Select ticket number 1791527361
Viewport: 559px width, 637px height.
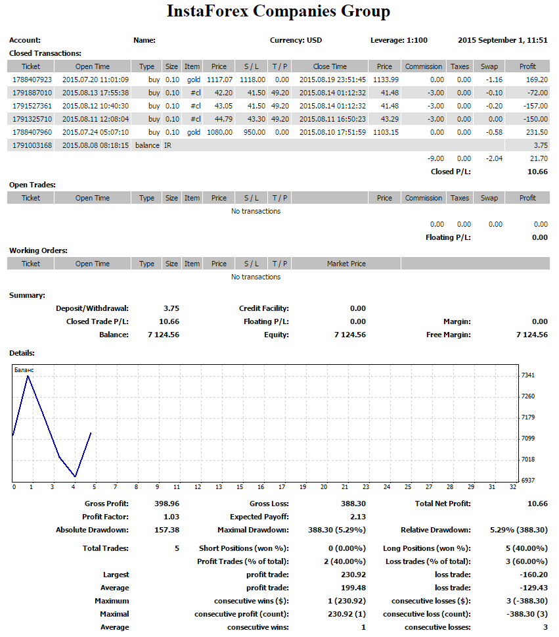[x=32, y=106]
